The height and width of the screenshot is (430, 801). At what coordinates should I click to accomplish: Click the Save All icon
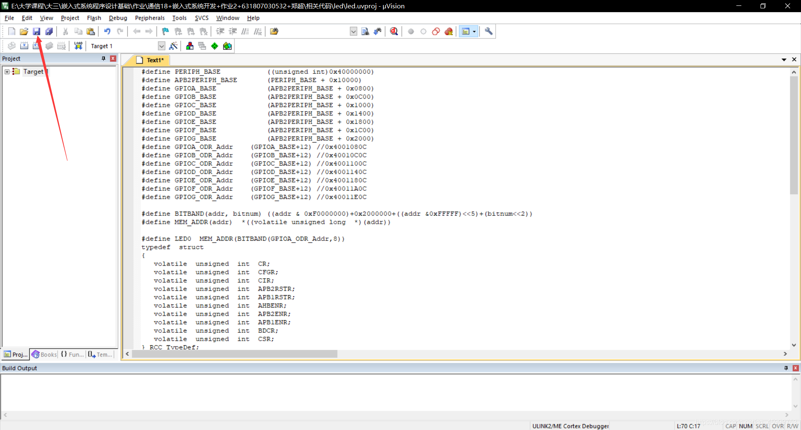point(49,31)
